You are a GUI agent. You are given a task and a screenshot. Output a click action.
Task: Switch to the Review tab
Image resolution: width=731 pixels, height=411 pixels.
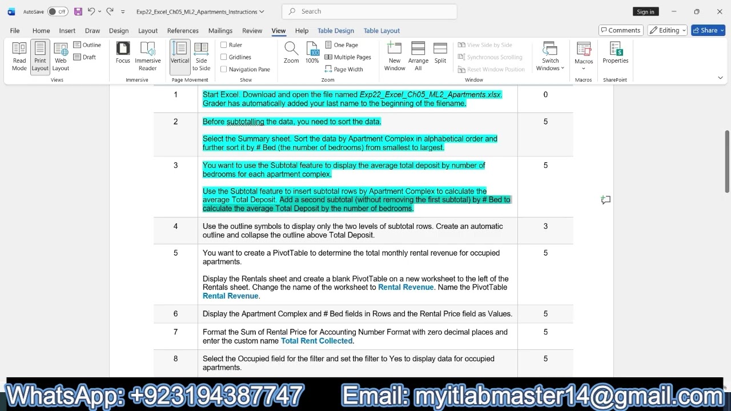[252, 31]
